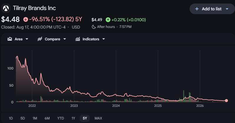Expand the Add to list dropdown arrow
The height and width of the screenshot is (123, 235).
(x=227, y=9)
